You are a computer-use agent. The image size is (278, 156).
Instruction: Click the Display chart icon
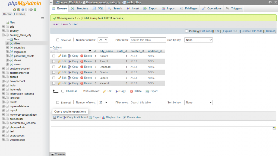tap(103, 118)
